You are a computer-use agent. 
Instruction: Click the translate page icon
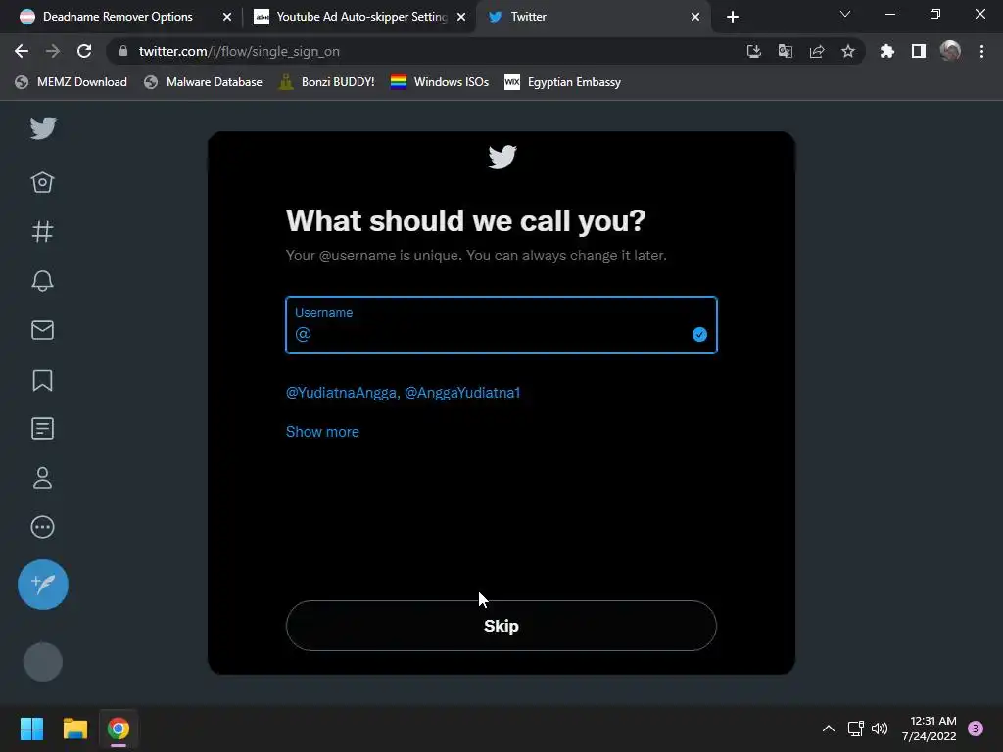(x=786, y=51)
